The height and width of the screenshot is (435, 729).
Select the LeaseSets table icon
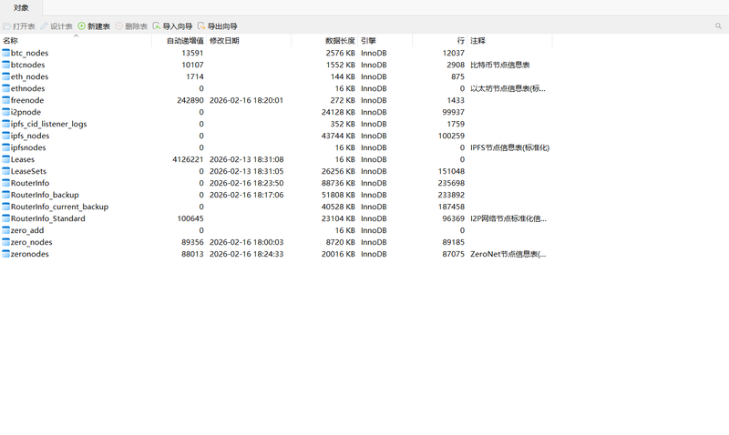point(5,171)
